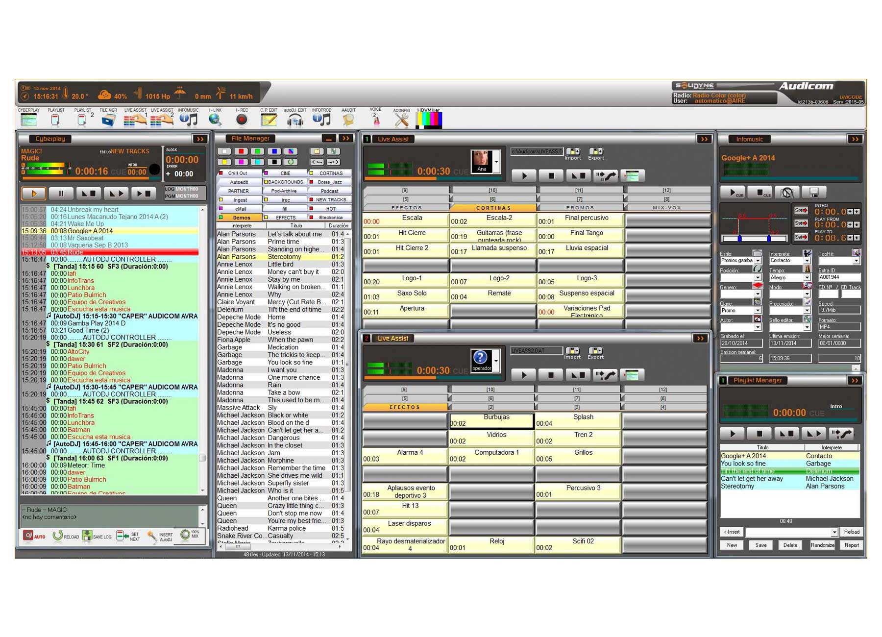Open the File Mgr toolbar icon
Image resolution: width=882 pixels, height=637 pixels.
coord(108,119)
